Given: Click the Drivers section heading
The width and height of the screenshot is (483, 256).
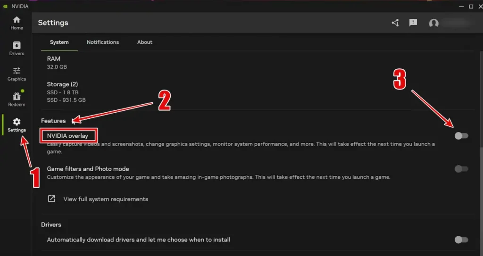Looking at the screenshot, I should click(51, 224).
